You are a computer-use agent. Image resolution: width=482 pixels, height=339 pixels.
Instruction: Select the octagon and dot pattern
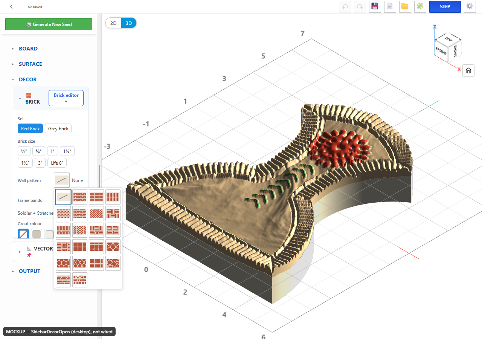pyautogui.click(x=113, y=247)
